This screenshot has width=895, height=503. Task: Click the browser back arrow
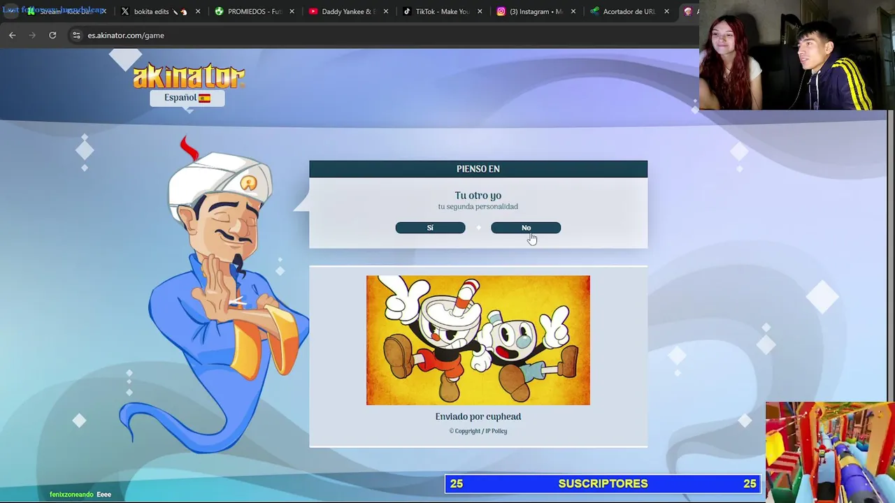(12, 35)
